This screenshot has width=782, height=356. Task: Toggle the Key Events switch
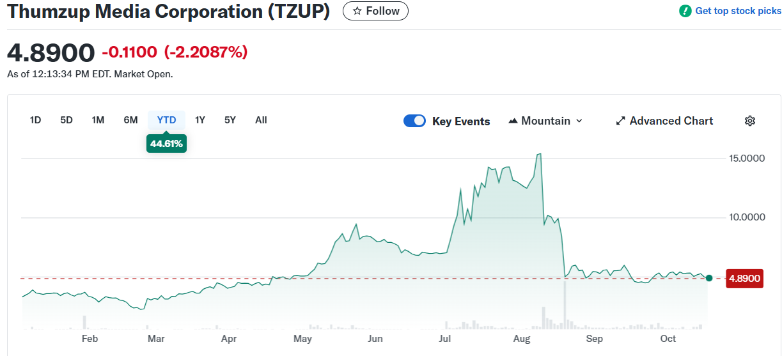click(x=414, y=121)
